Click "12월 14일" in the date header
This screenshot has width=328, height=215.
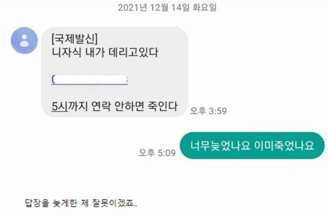coord(170,8)
